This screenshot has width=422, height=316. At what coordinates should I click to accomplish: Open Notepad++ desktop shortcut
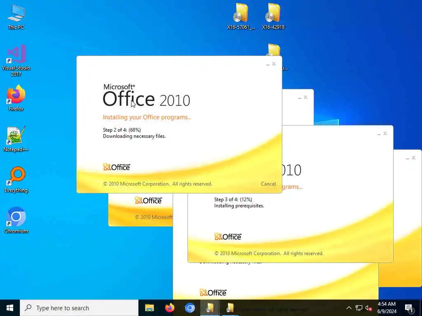point(16,139)
